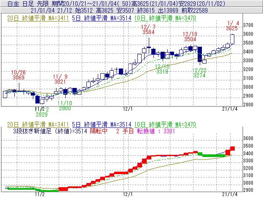Click the last white candlestick on 1/4
The image size is (263, 199).
pyautogui.click(x=232, y=39)
